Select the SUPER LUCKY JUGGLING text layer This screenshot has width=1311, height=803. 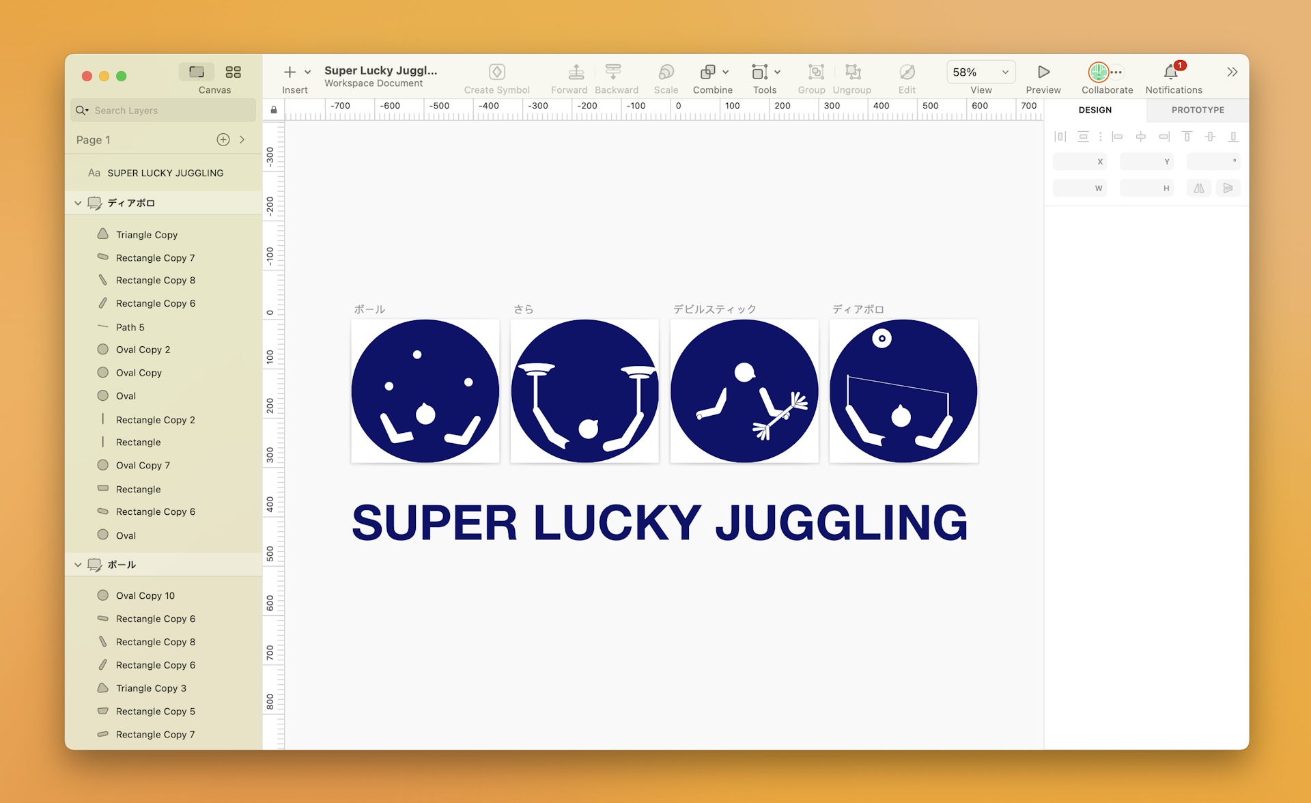(x=166, y=172)
